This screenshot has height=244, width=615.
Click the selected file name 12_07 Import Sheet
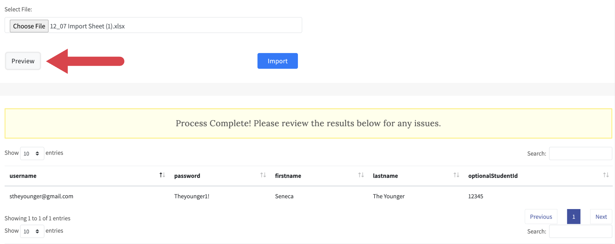tap(87, 26)
